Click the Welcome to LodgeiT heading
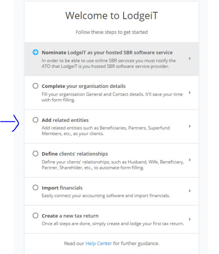The image size is (219, 254). coord(112,16)
